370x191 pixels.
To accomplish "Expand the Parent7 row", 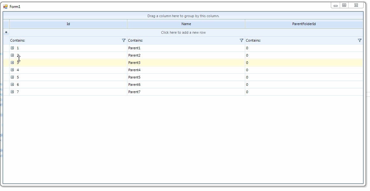I will (12, 92).
